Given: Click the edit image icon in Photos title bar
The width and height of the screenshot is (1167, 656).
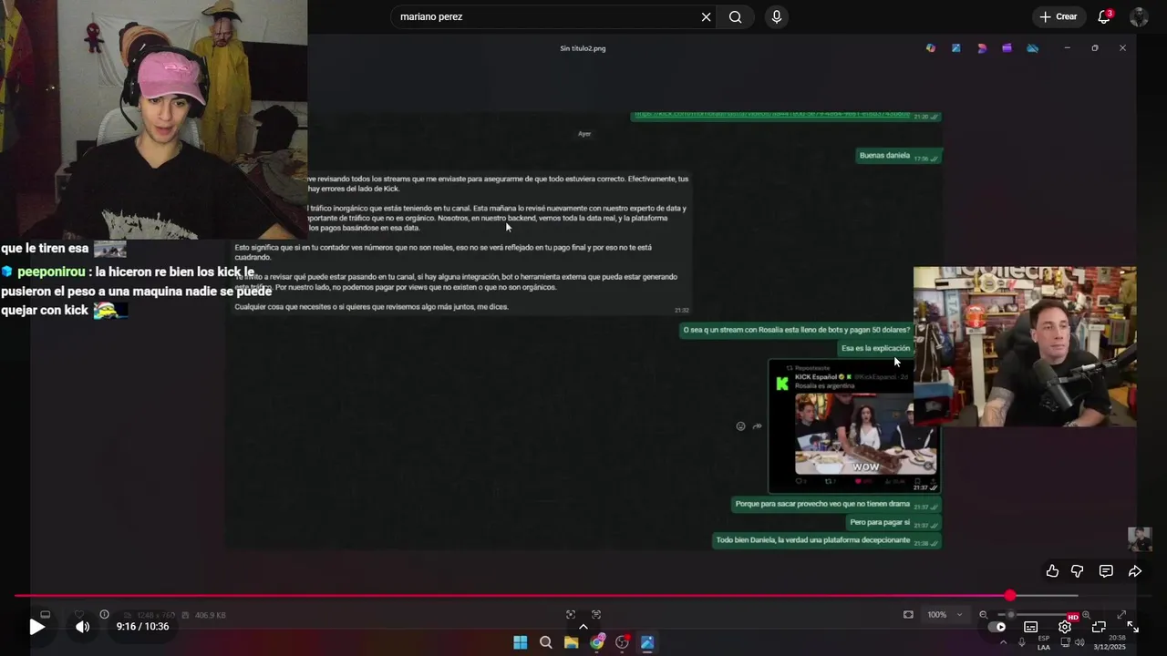Looking at the screenshot, I should coord(955,48).
